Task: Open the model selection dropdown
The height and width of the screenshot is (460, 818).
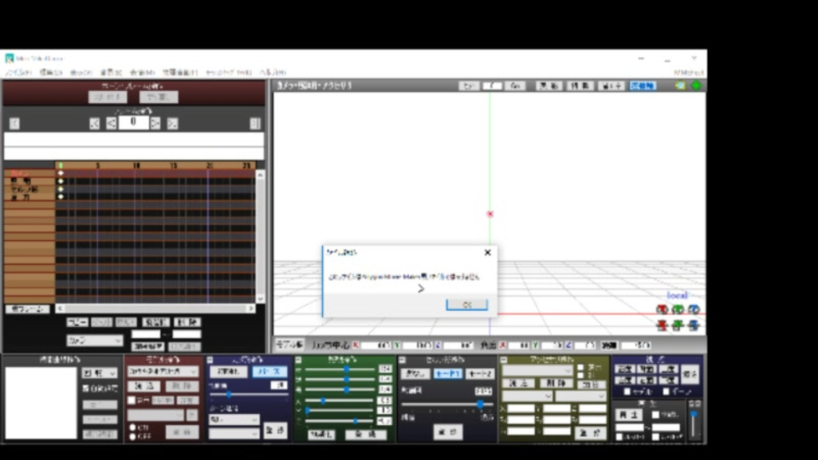Action: (163, 371)
